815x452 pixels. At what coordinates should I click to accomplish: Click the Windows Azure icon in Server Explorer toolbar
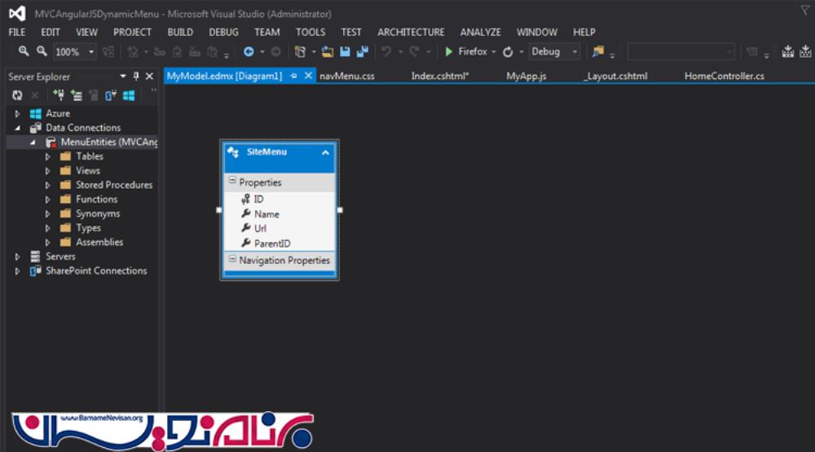129,95
